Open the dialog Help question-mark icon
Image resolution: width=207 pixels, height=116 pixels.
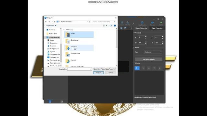(x=115, y=25)
